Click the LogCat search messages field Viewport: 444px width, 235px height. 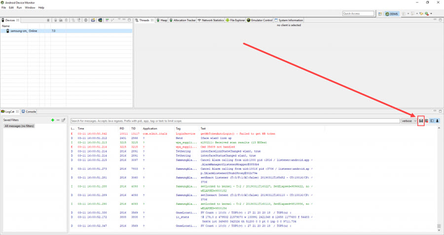coord(235,121)
